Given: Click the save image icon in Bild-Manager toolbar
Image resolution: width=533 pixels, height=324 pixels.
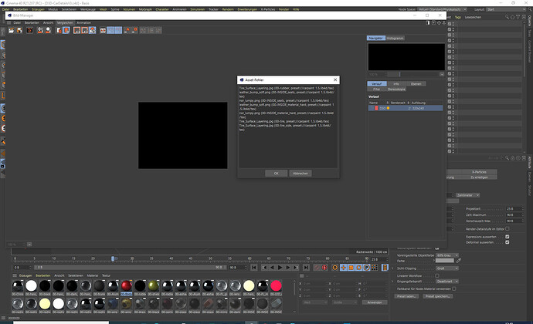Looking at the screenshot, I should tap(19, 31).
